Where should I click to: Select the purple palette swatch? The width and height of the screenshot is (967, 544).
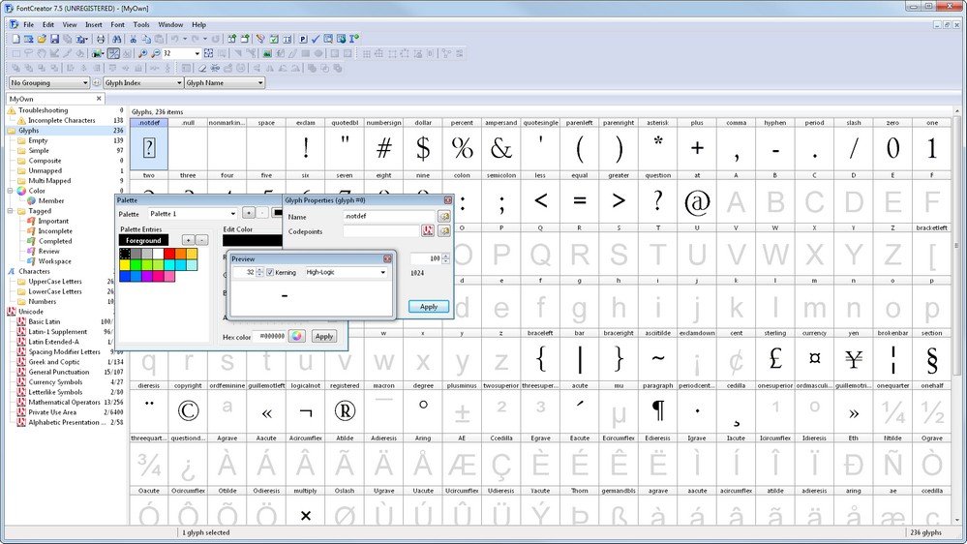click(x=147, y=276)
